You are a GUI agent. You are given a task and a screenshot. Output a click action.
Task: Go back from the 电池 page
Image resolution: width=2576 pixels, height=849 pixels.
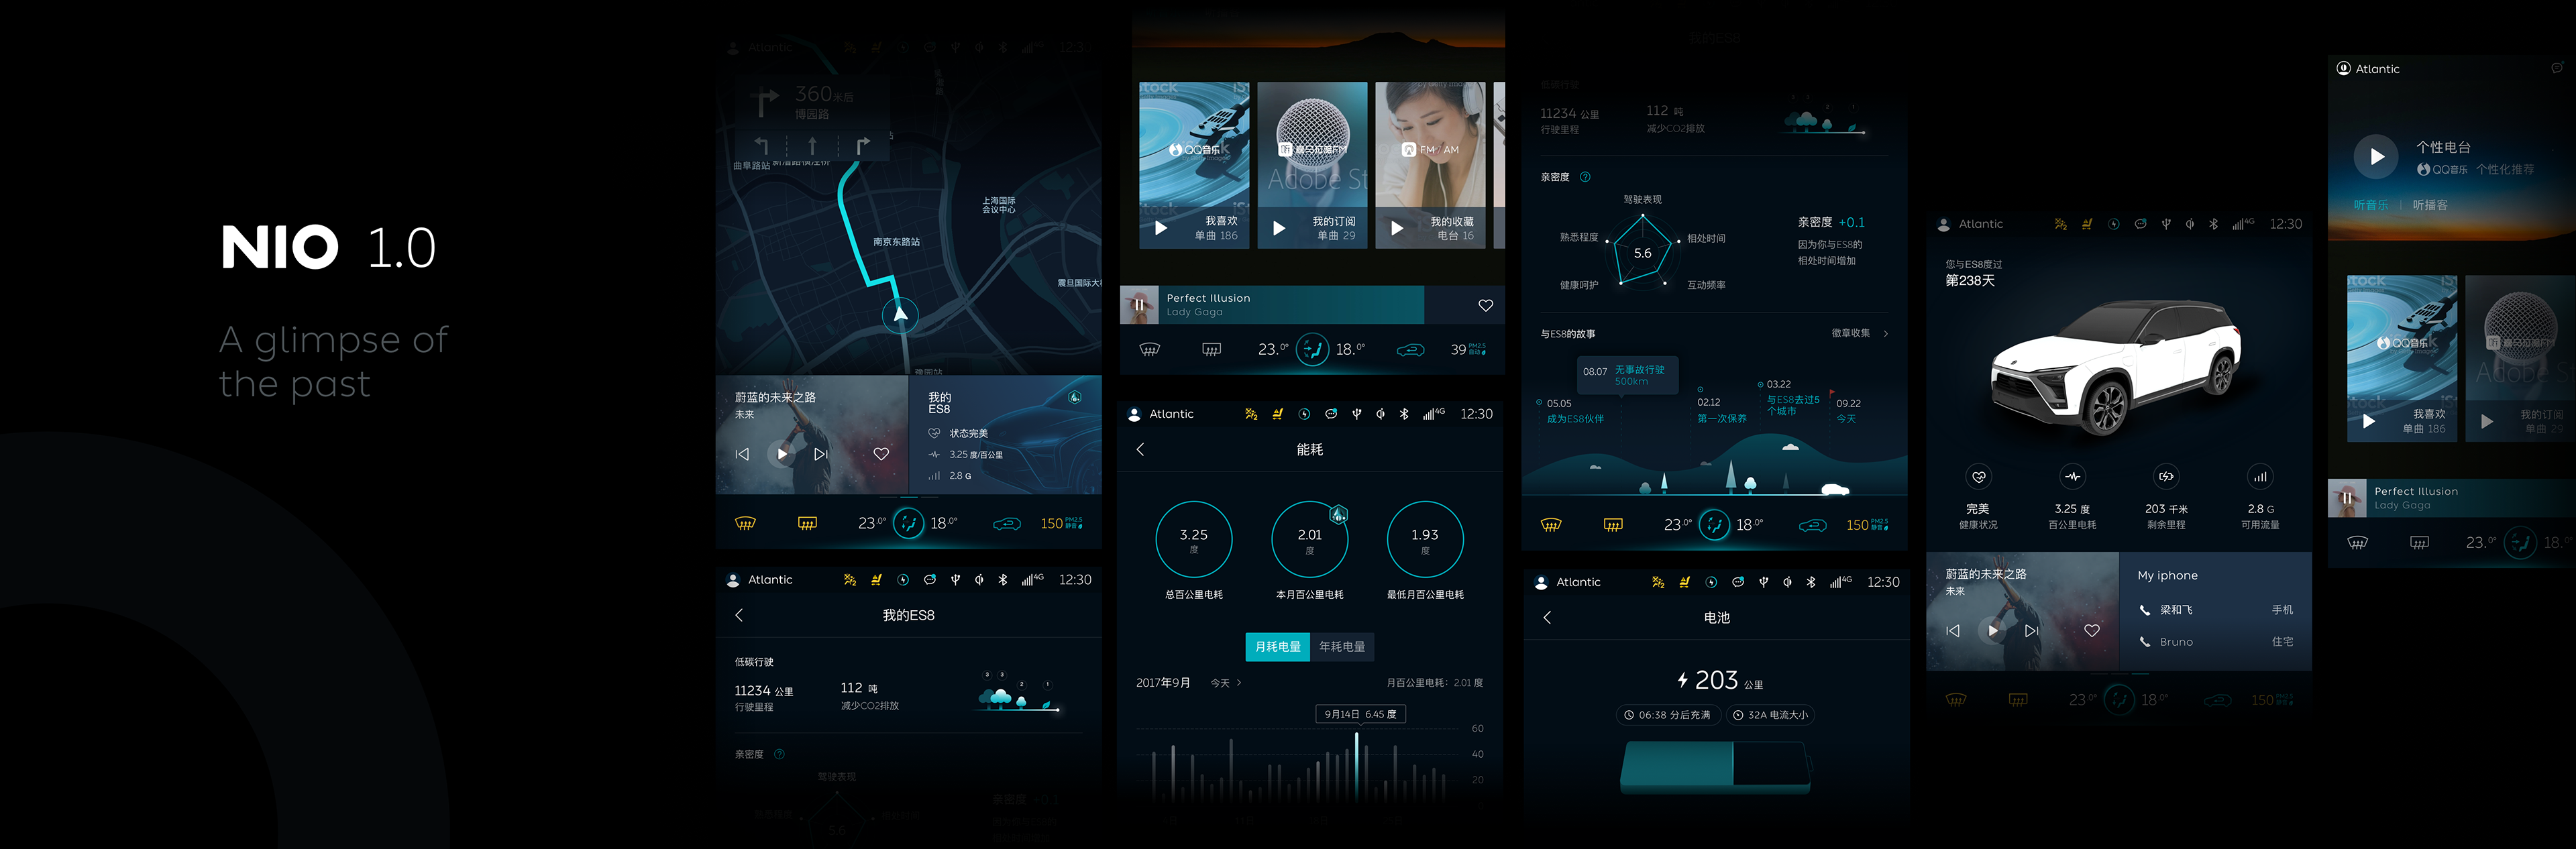(1547, 617)
